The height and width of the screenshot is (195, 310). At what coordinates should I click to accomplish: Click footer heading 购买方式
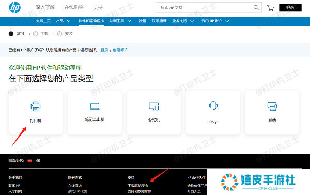pos(75,178)
